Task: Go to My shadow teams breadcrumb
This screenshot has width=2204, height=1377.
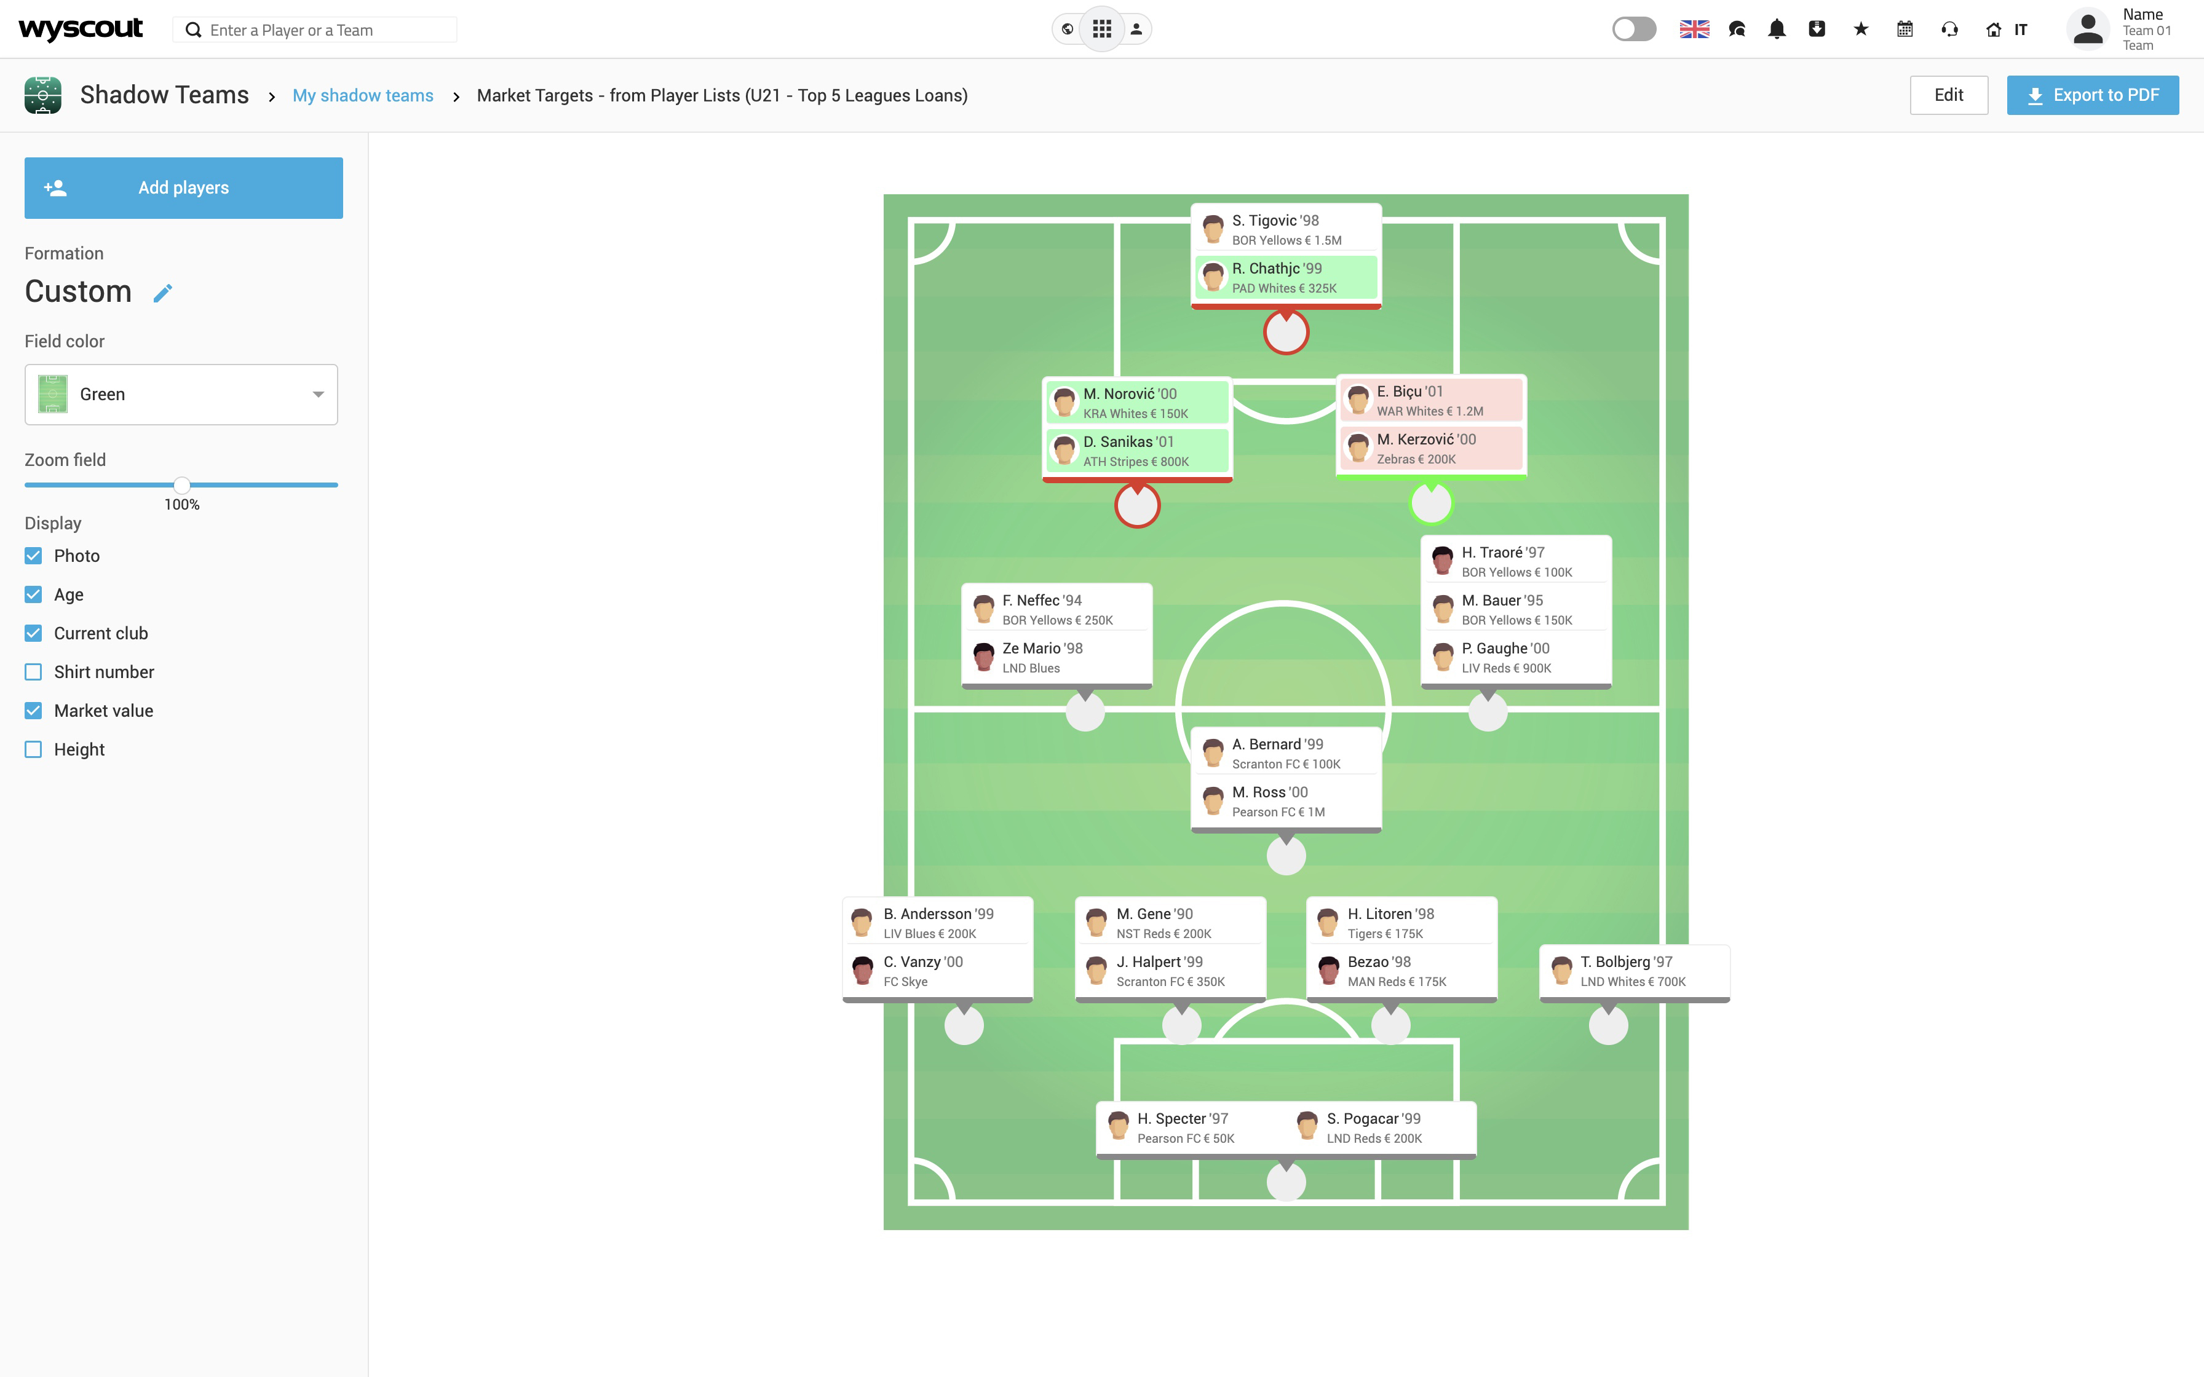Action: coord(362,96)
